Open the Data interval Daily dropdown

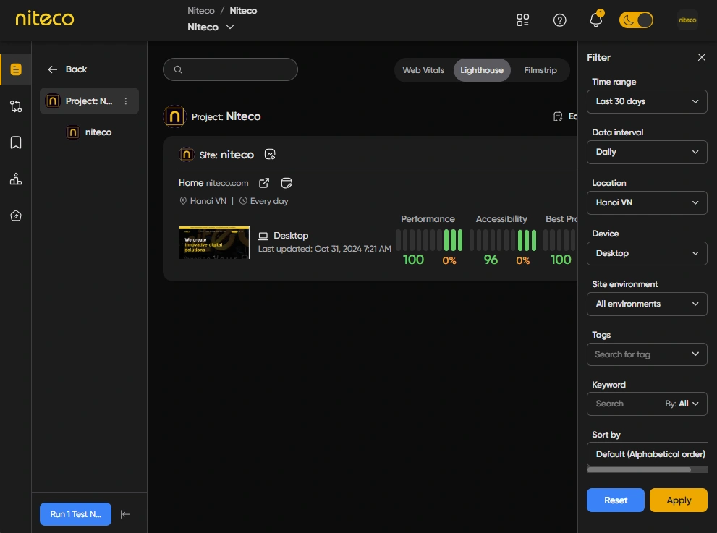click(647, 152)
